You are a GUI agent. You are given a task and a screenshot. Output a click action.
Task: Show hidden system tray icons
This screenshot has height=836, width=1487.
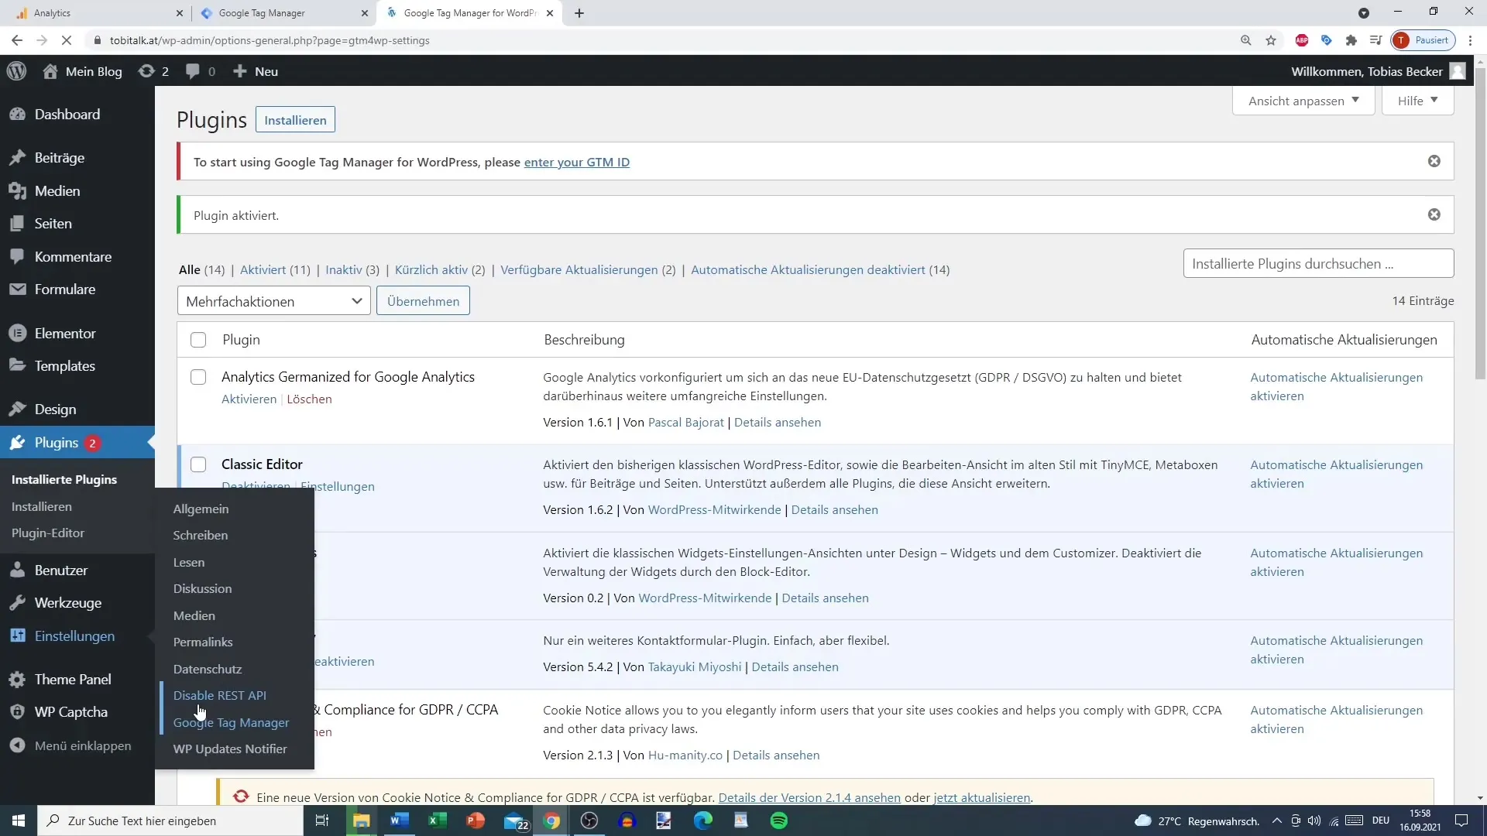coord(1277,821)
